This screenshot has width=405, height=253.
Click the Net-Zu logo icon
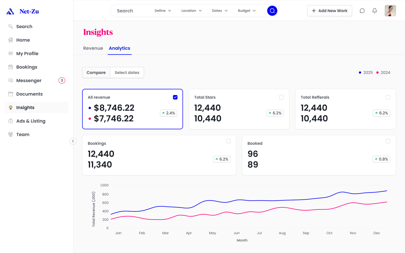coord(10,11)
